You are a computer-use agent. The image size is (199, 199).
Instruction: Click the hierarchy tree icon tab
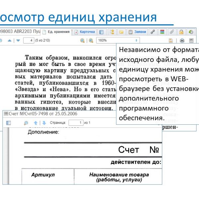pos(112,32)
